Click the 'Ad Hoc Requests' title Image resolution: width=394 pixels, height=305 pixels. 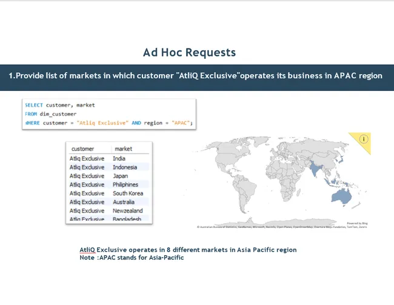click(190, 53)
